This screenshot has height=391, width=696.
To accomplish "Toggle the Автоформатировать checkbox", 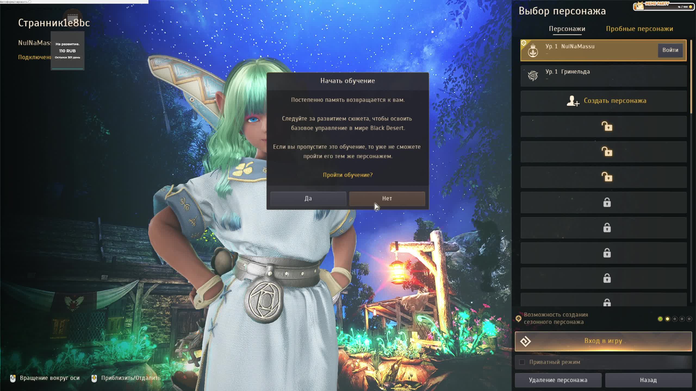I will point(30,2).
